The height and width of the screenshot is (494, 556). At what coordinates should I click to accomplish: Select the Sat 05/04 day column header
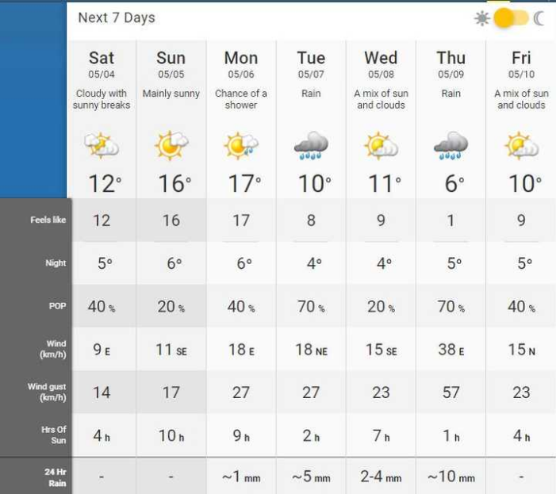coord(102,63)
